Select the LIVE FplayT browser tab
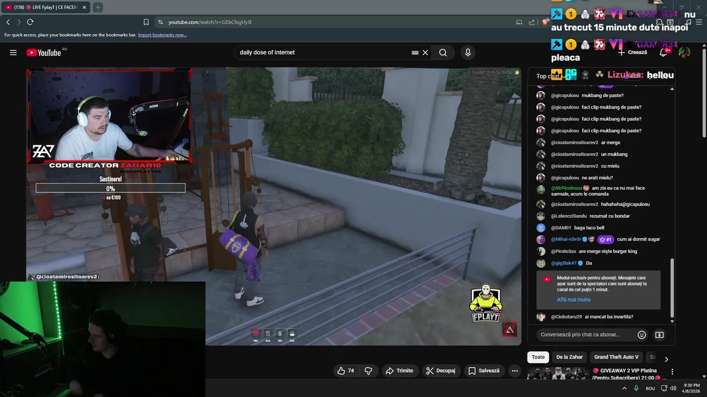 click(45, 7)
